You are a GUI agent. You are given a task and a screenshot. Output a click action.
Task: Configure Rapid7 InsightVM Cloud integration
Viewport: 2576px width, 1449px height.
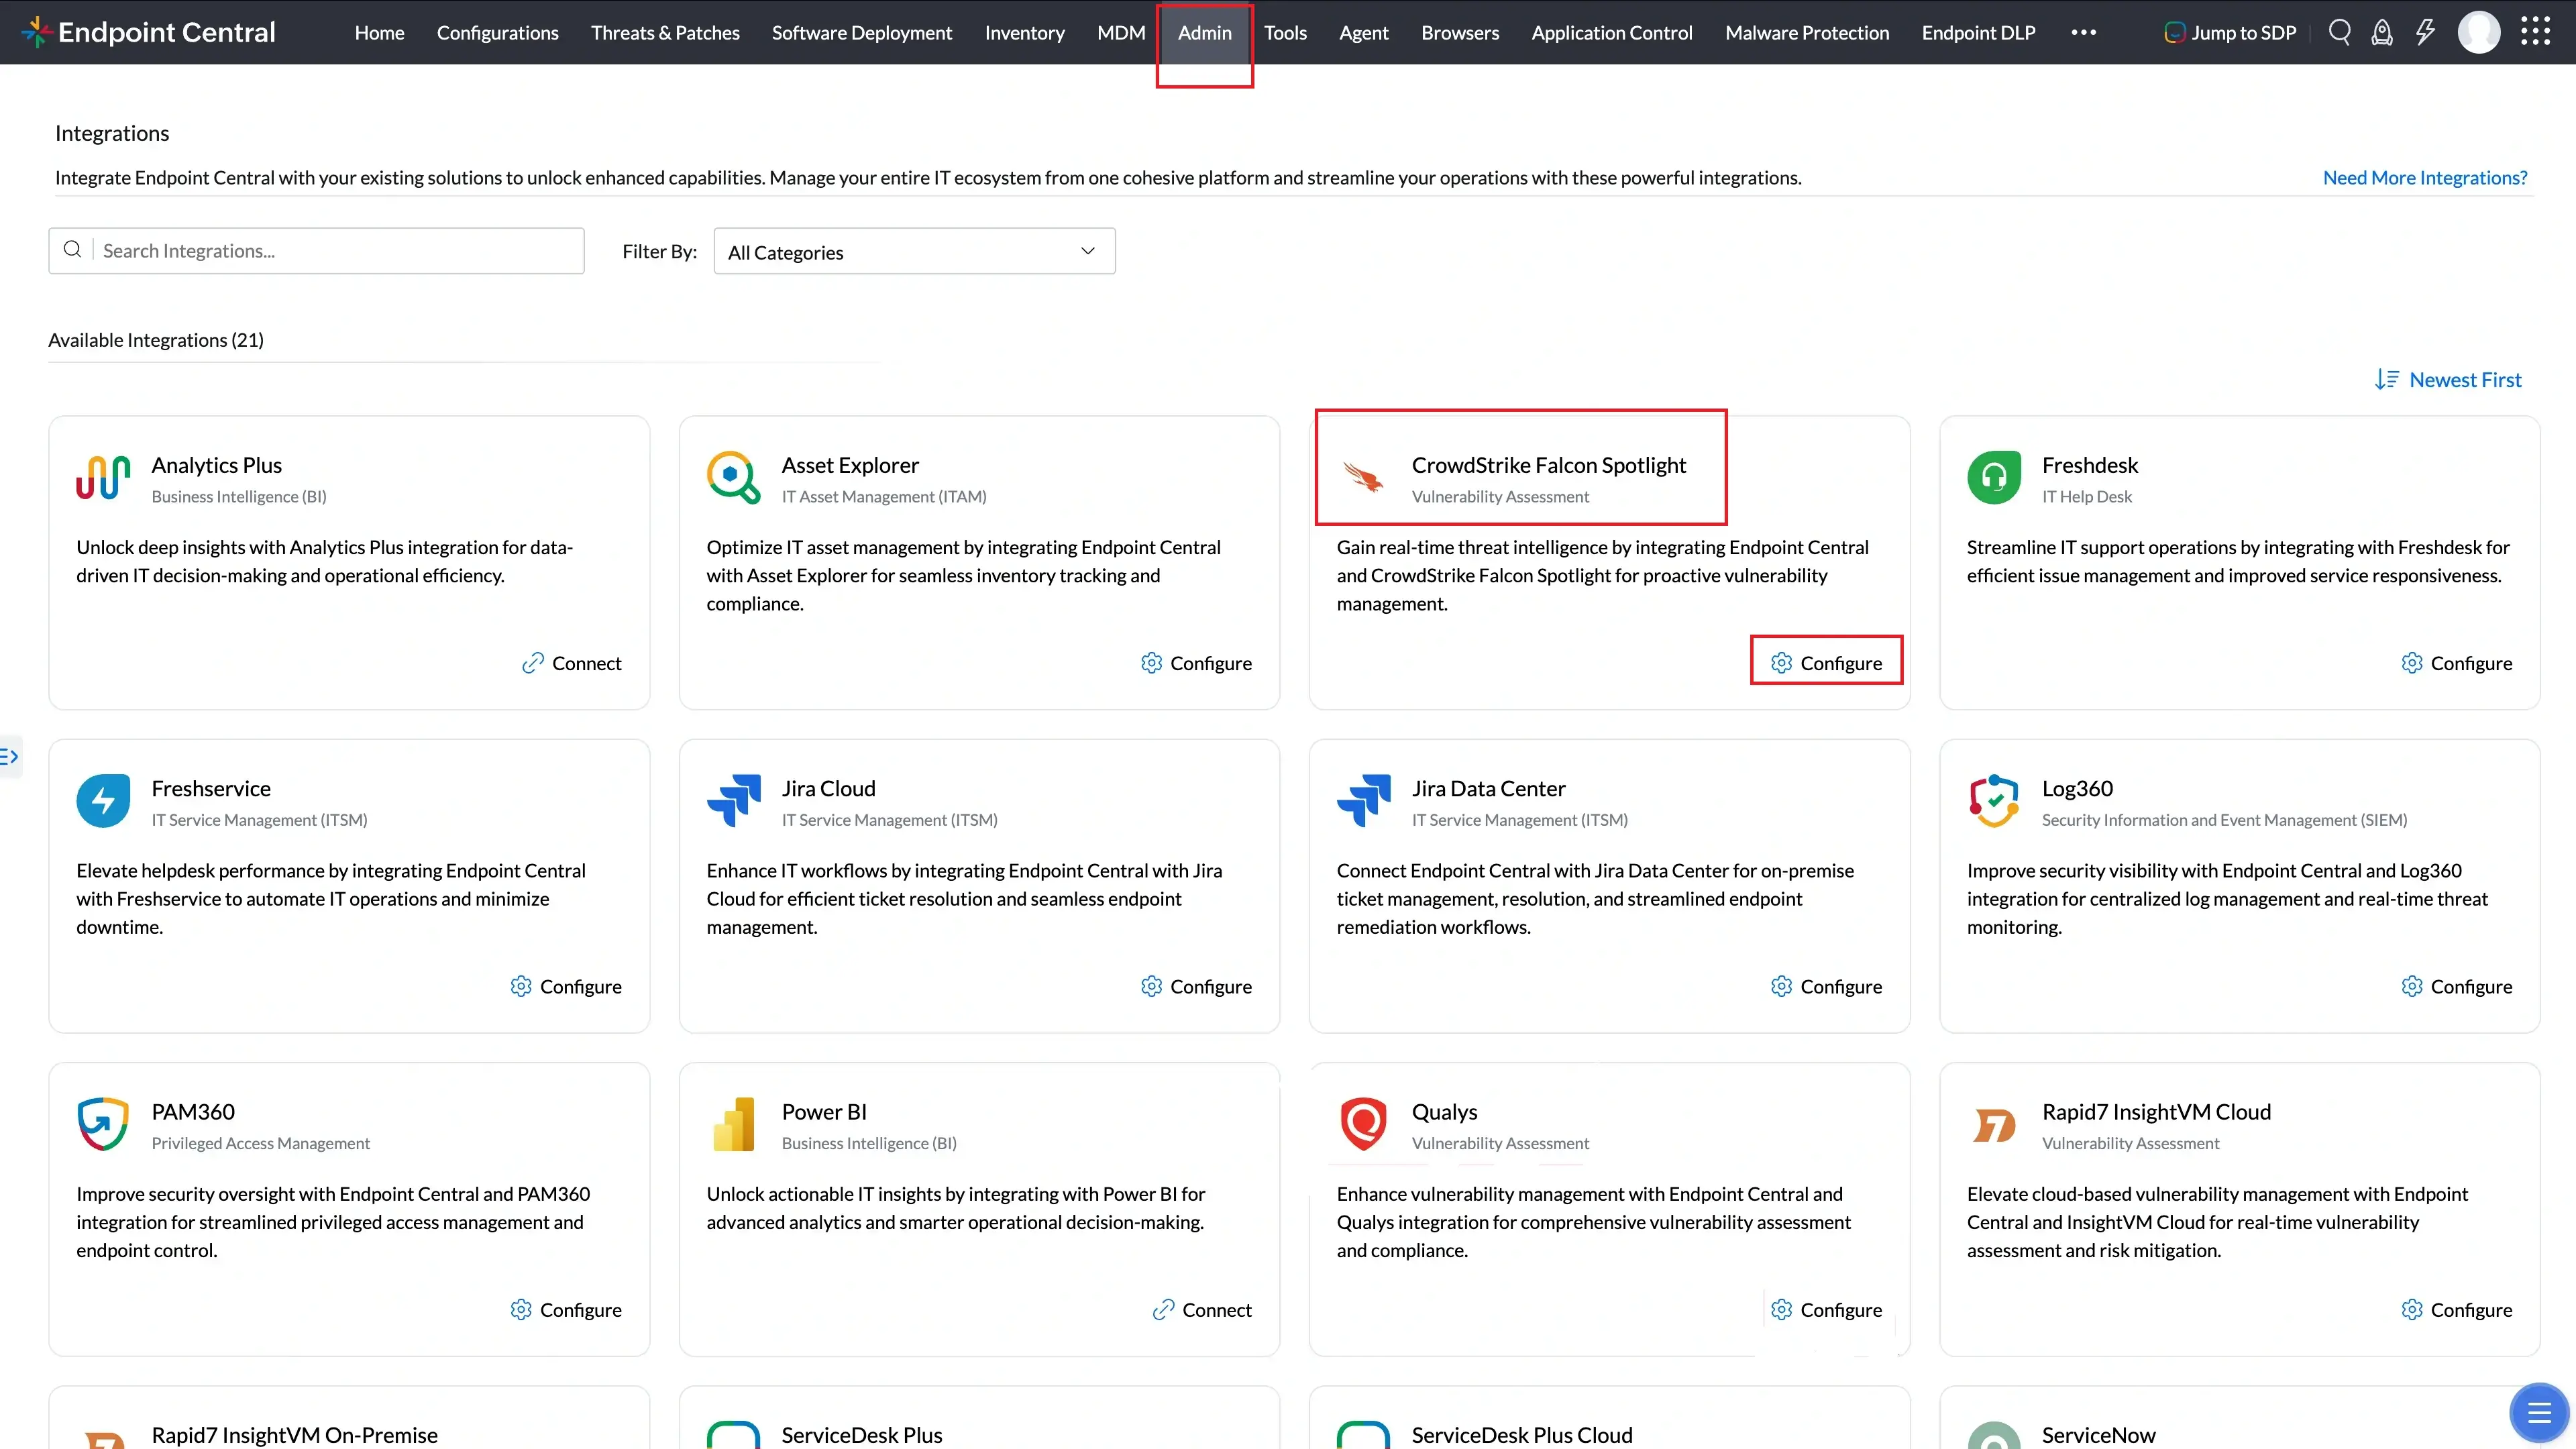[x=2456, y=1309]
